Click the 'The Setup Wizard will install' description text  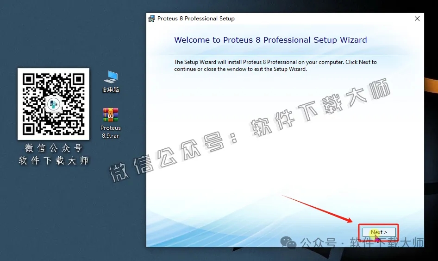pyautogui.click(x=275, y=65)
